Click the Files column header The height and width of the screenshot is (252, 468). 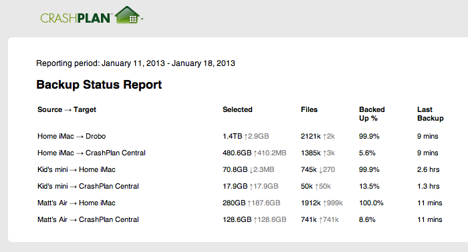click(309, 109)
